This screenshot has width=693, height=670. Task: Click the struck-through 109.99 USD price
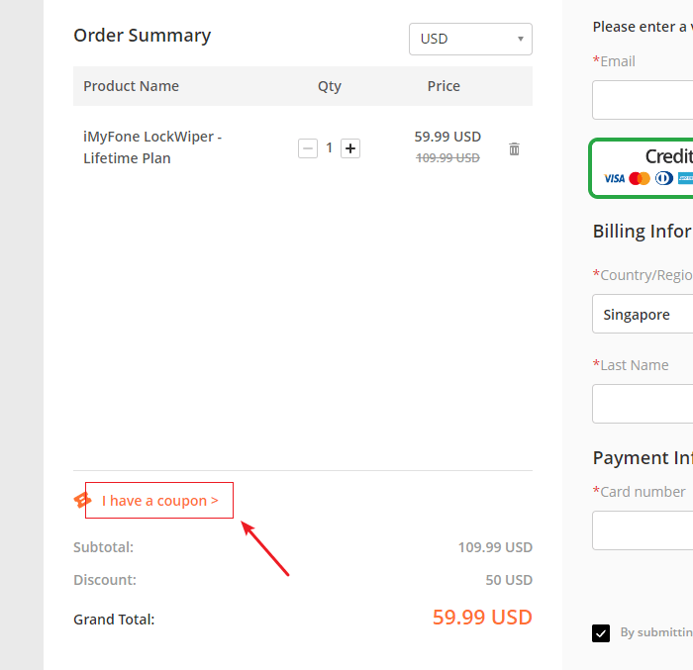(447, 157)
